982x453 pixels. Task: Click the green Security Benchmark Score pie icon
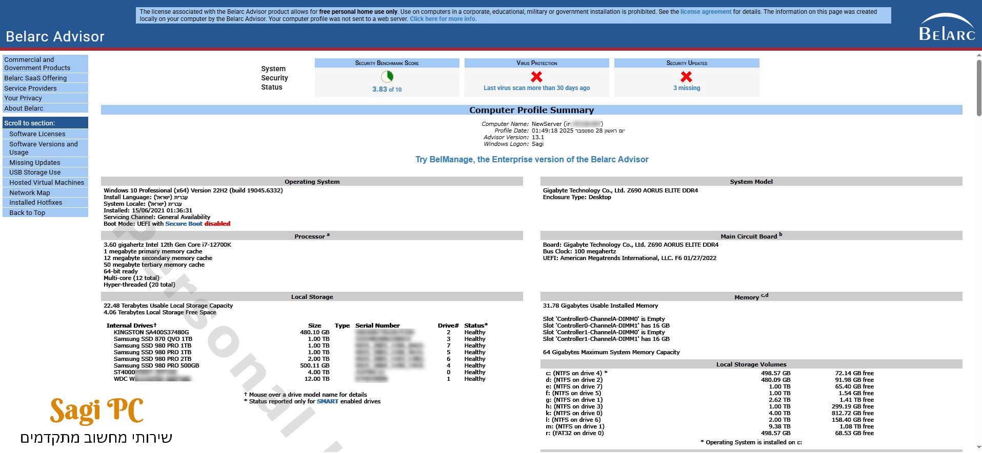[x=387, y=77]
